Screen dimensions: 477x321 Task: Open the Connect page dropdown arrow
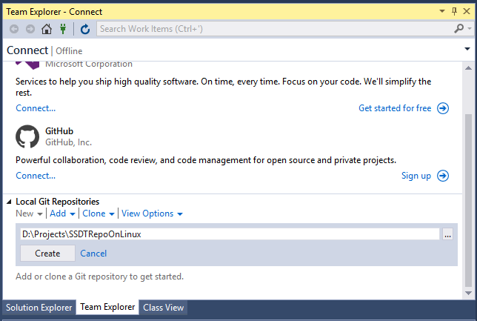pos(467,49)
